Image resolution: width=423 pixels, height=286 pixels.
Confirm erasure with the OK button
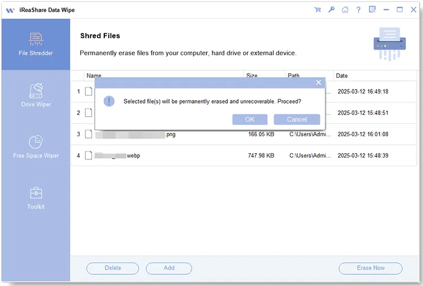click(250, 119)
